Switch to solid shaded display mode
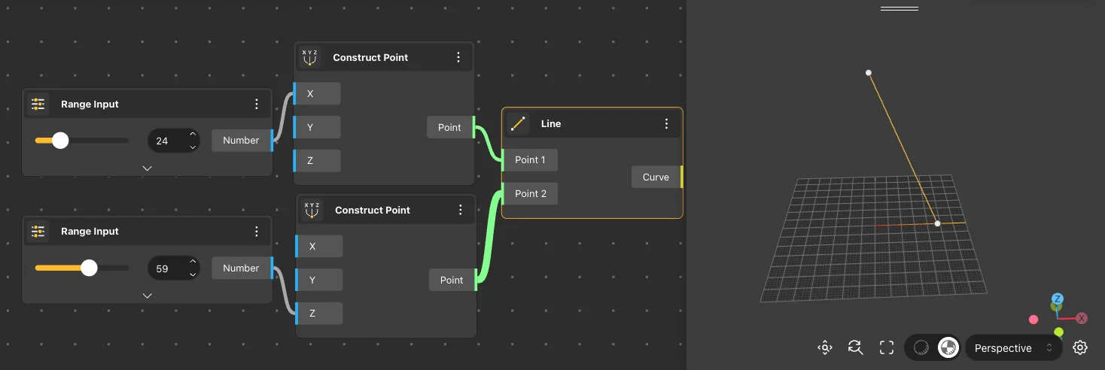 click(x=948, y=347)
